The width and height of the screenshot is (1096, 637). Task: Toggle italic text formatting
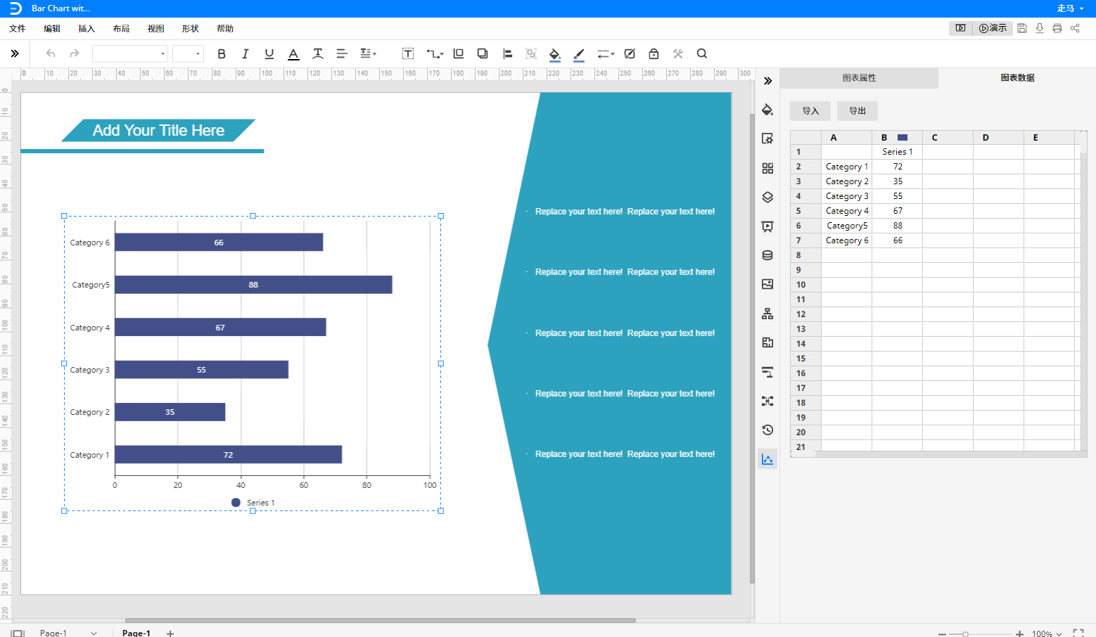click(245, 54)
